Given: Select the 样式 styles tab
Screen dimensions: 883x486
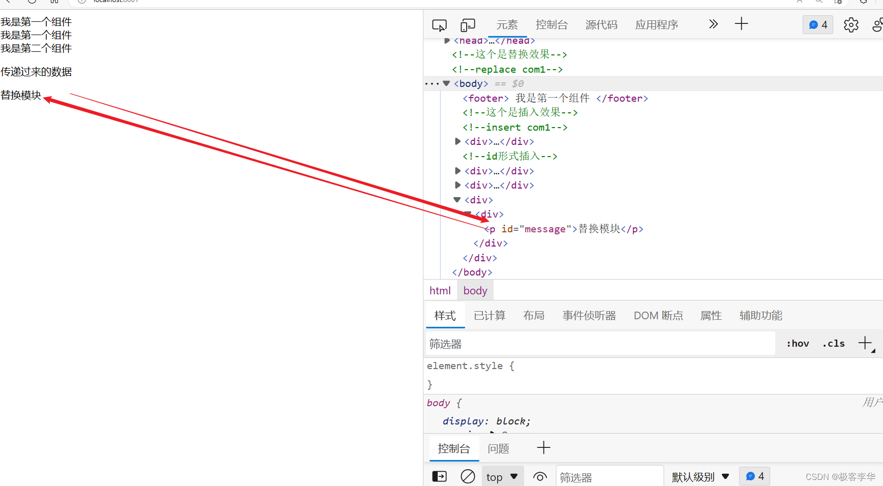Looking at the screenshot, I should (x=445, y=316).
